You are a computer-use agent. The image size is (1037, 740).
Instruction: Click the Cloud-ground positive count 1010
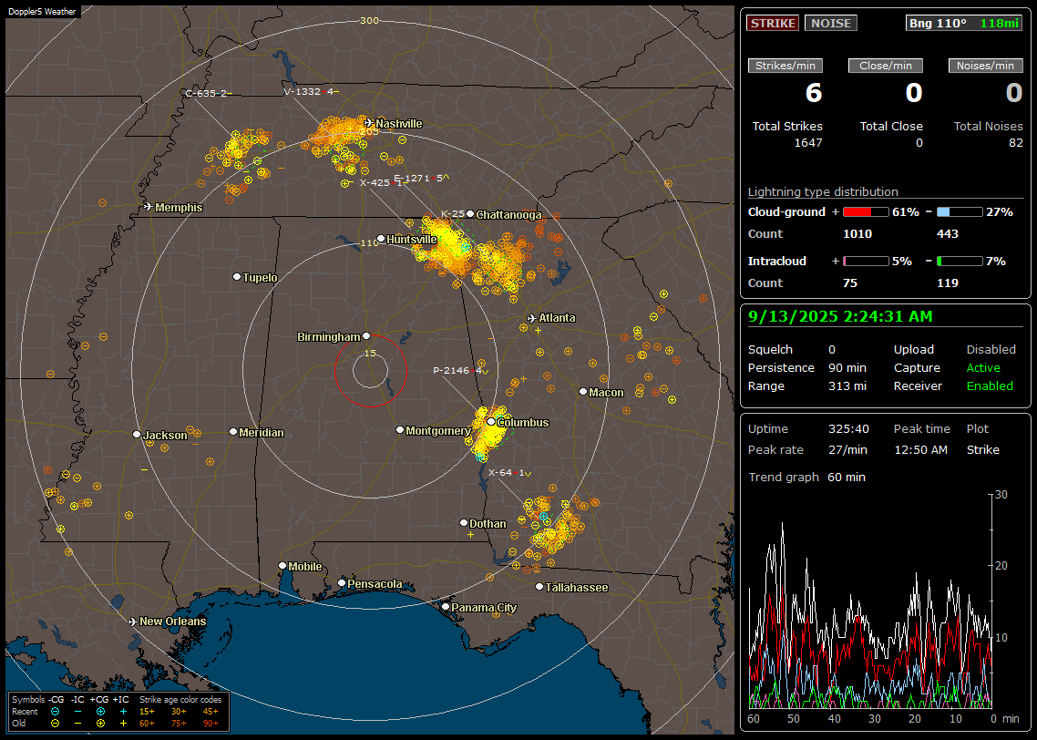857,233
